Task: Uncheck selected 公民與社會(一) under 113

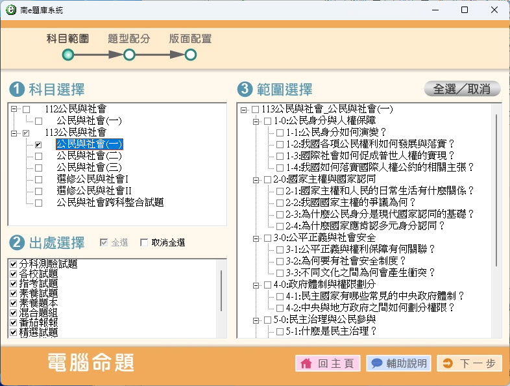Action: tap(39, 145)
